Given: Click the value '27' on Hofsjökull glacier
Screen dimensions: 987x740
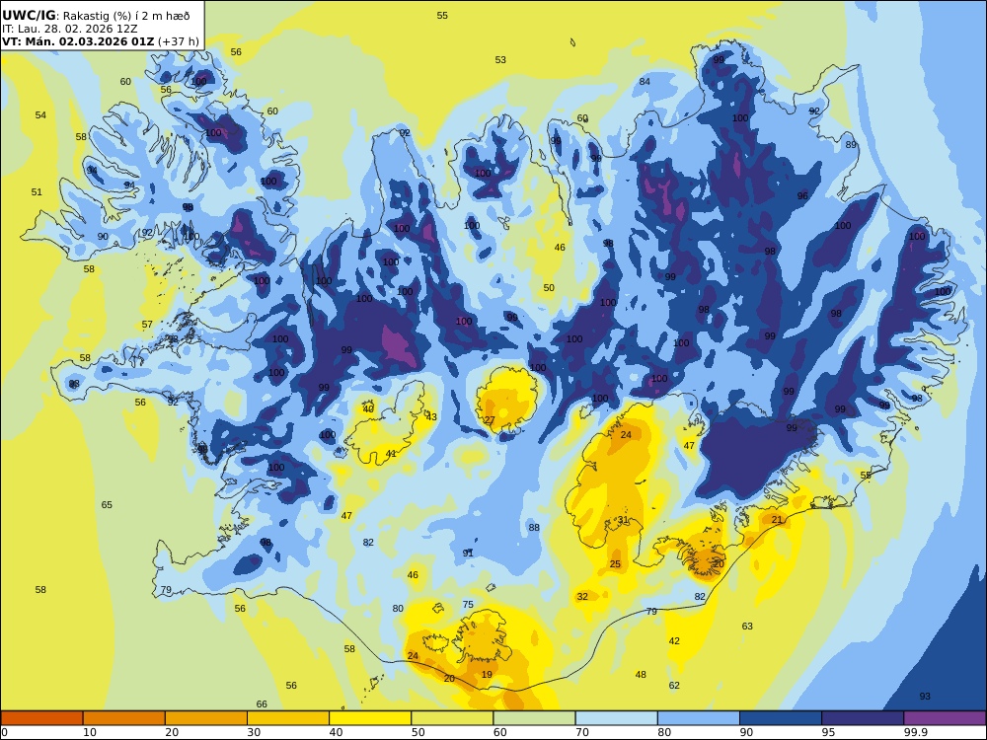Looking at the screenshot, I should click(x=490, y=419).
